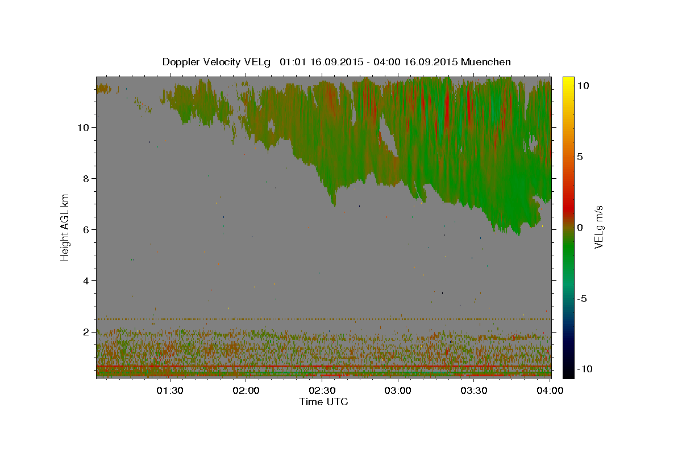The height and width of the screenshot is (454, 682).
Task: Click the 'Time UTC' x-axis label
Action: point(323,402)
